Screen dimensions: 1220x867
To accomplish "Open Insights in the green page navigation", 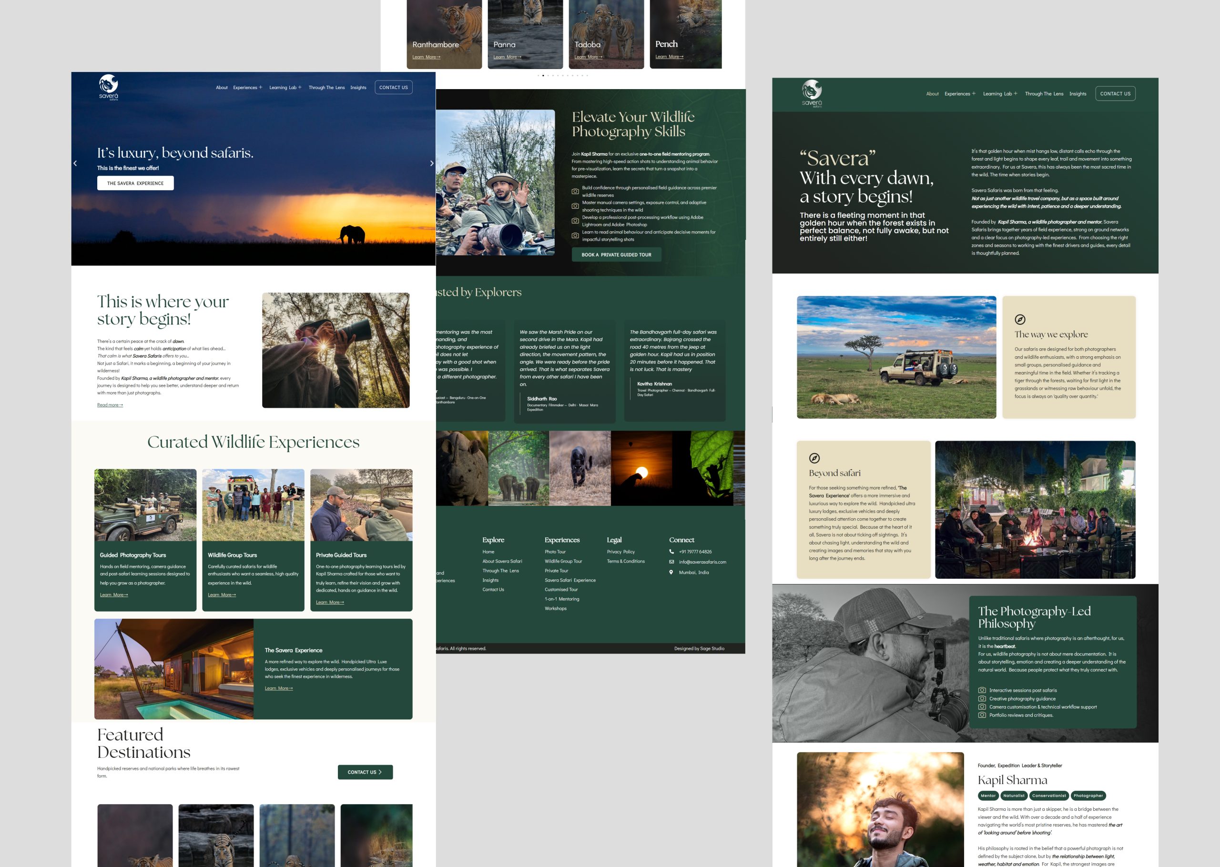I will point(1078,94).
